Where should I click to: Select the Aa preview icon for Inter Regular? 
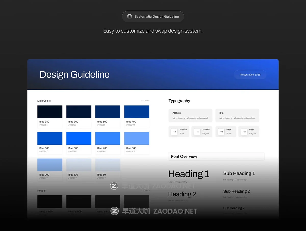click(x=244, y=132)
